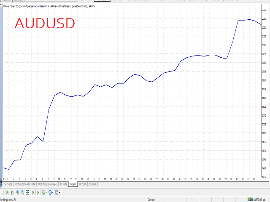Toggle chart shift icon
270x202 pixels.
pyautogui.click(x=38, y=192)
